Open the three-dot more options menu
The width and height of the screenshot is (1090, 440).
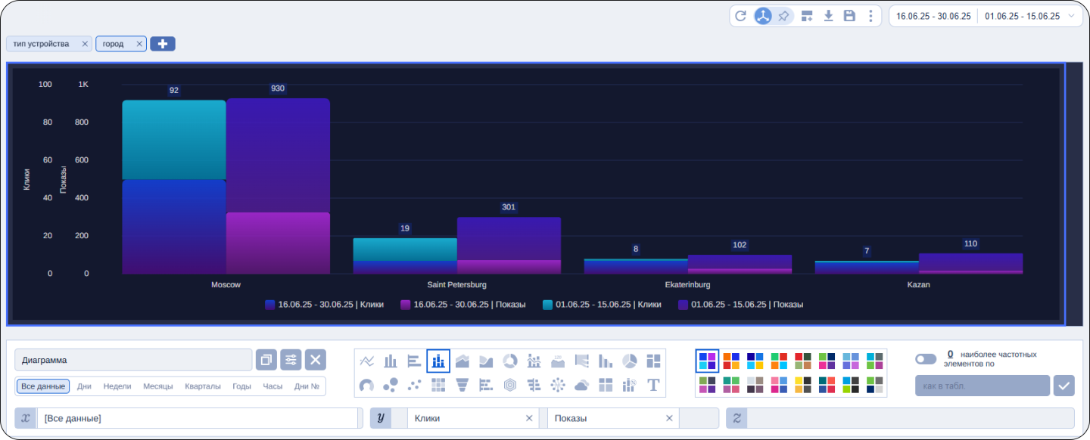(870, 16)
